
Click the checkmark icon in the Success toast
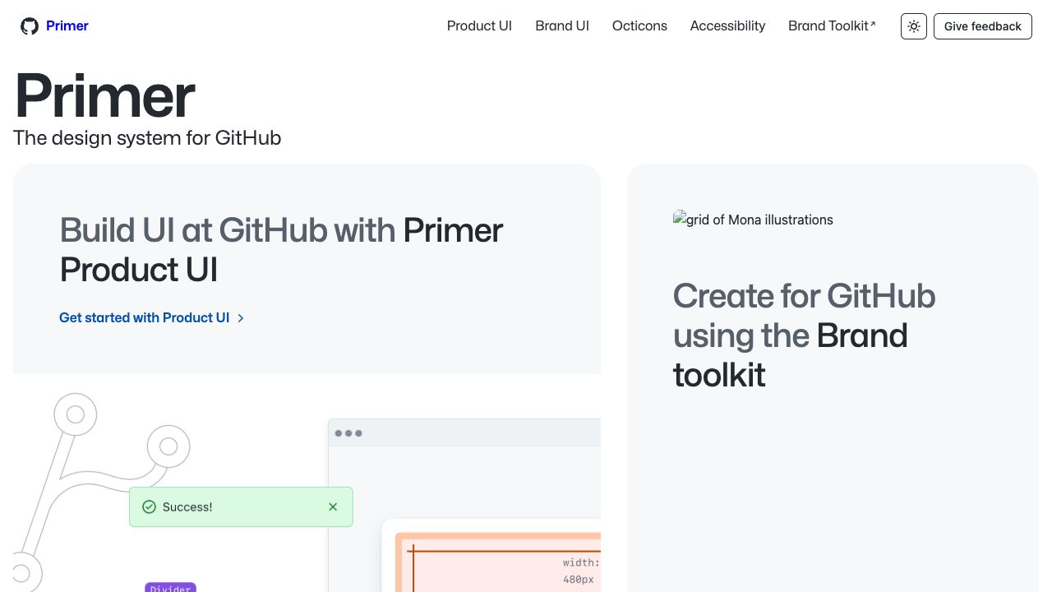click(150, 506)
